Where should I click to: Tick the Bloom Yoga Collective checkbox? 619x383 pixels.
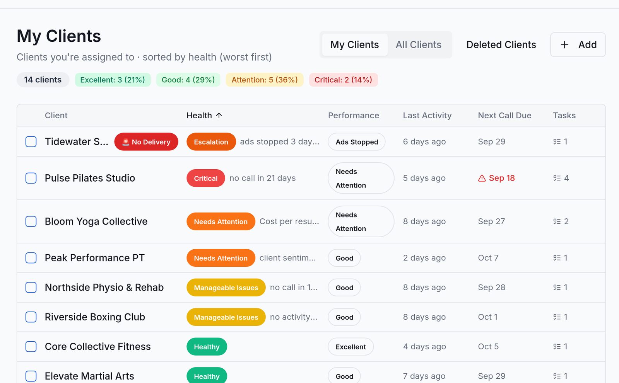coord(31,221)
